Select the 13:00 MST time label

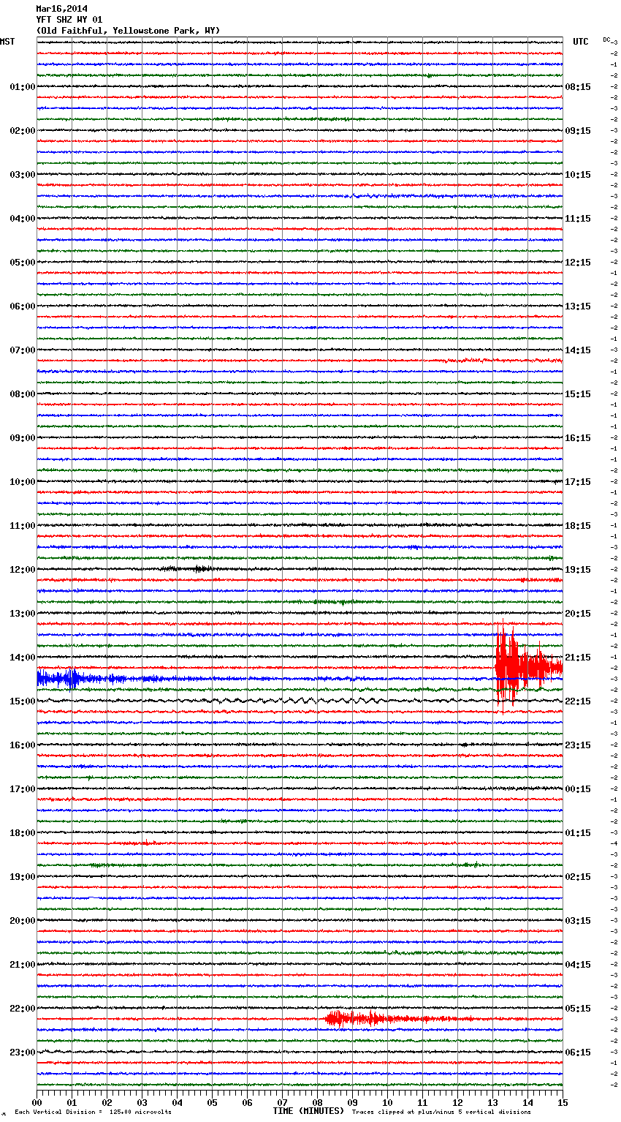coord(22,614)
